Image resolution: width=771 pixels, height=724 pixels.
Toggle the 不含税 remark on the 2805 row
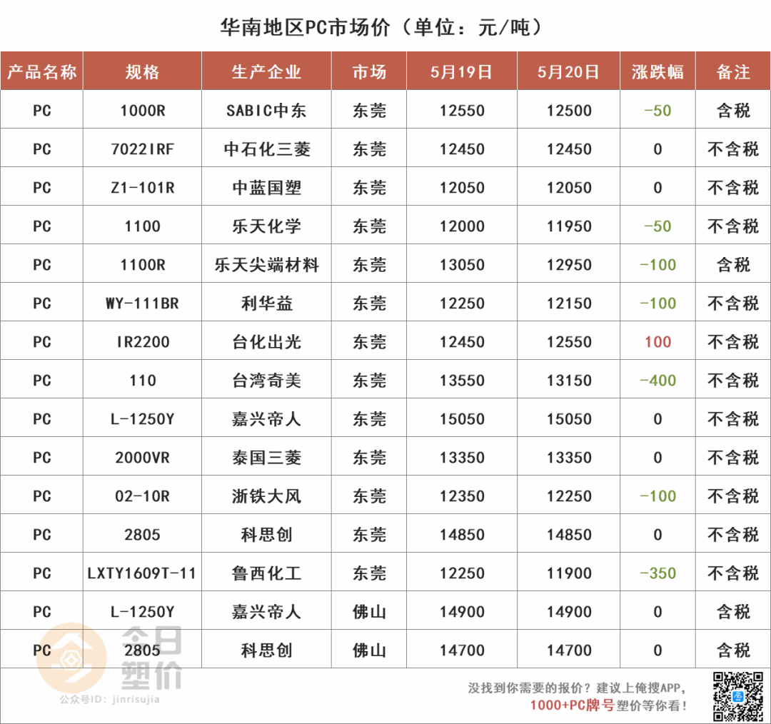732,534
